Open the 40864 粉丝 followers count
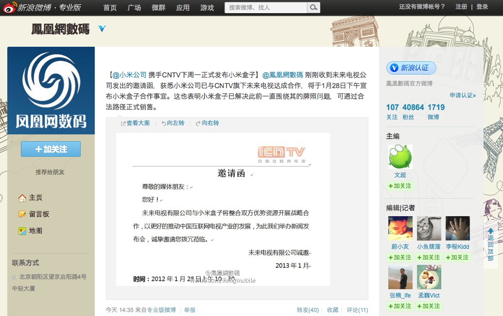Screen dimensions: 503x316 pos(413,112)
